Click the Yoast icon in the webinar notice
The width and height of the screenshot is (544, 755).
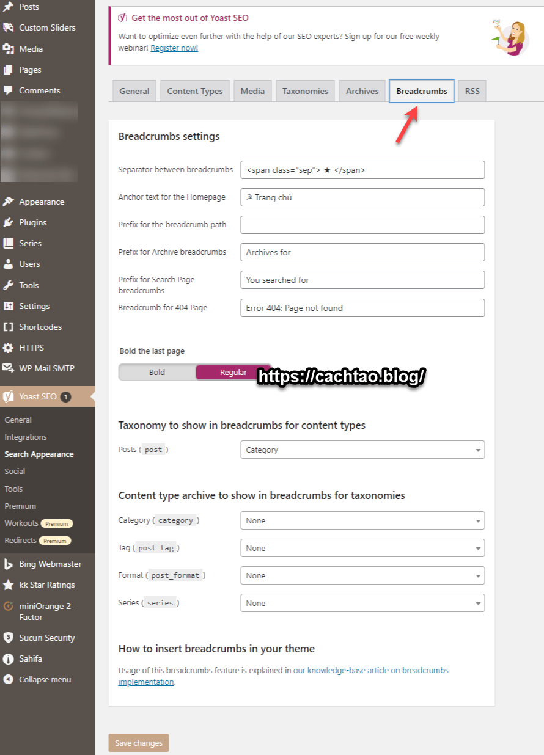pos(123,18)
